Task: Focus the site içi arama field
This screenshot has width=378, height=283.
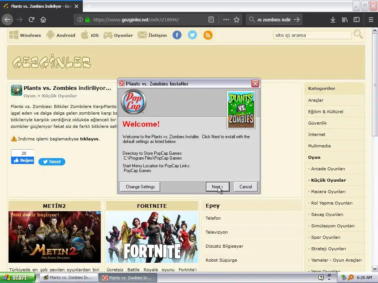Action: [x=312, y=35]
